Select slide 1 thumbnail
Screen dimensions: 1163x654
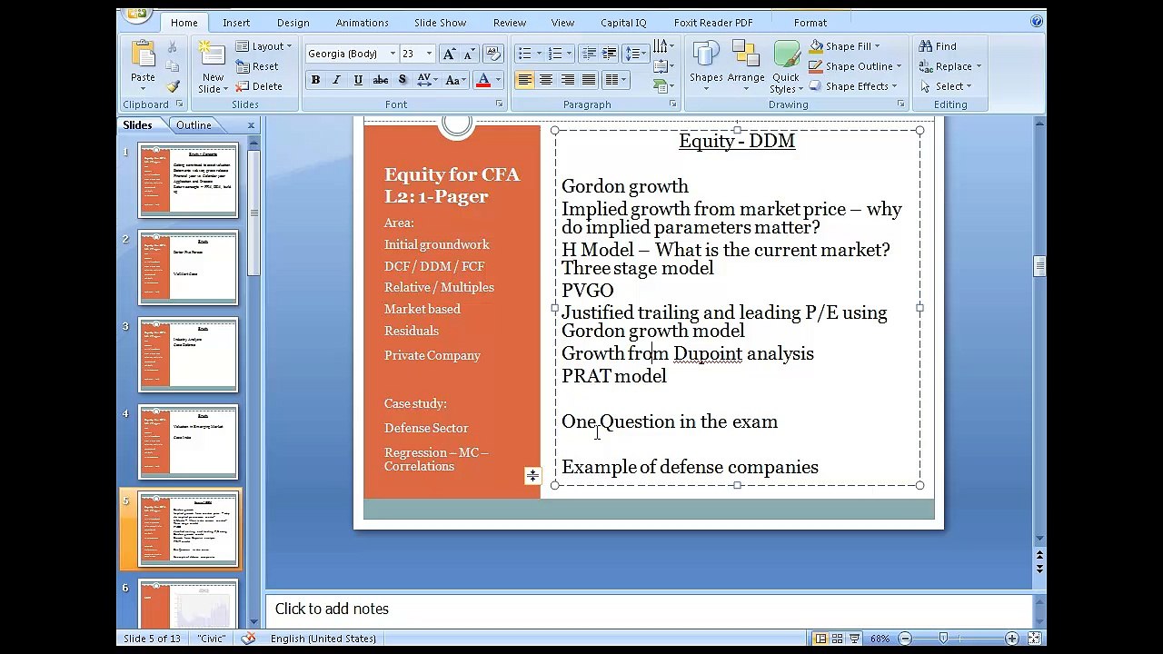point(188,180)
